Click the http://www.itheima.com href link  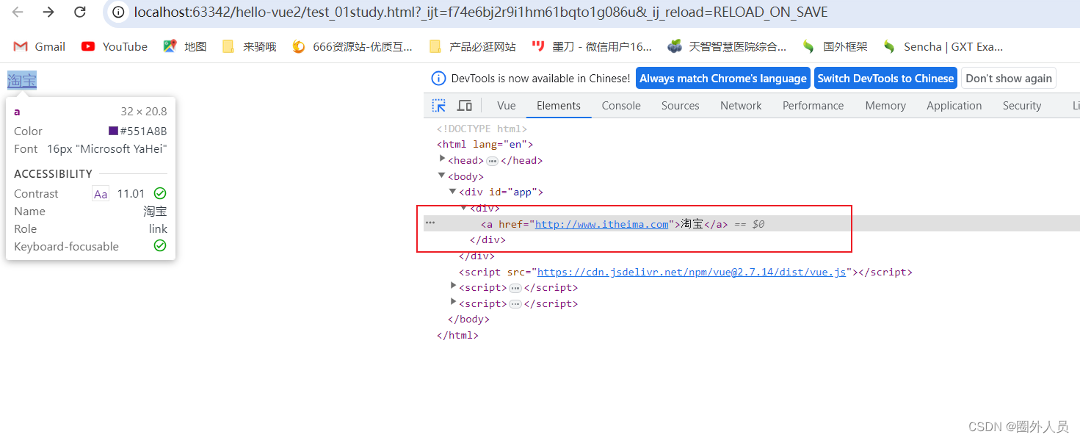point(602,224)
